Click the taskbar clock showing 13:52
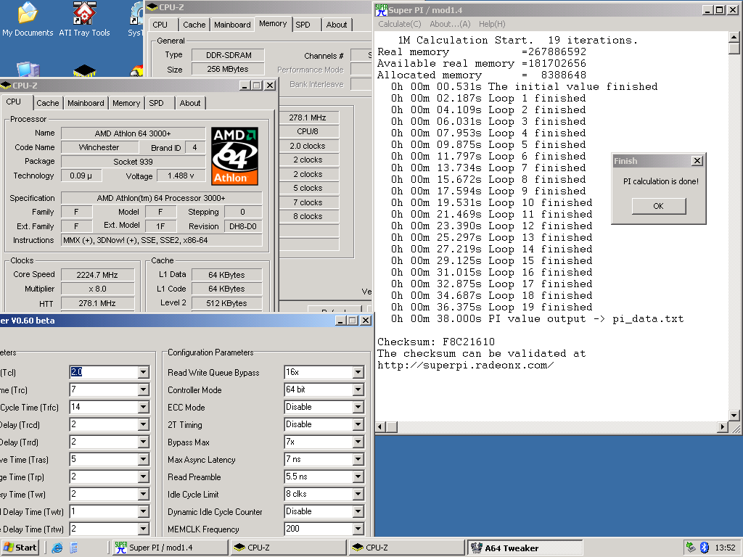This screenshot has height=557, width=743. click(x=725, y=548)
